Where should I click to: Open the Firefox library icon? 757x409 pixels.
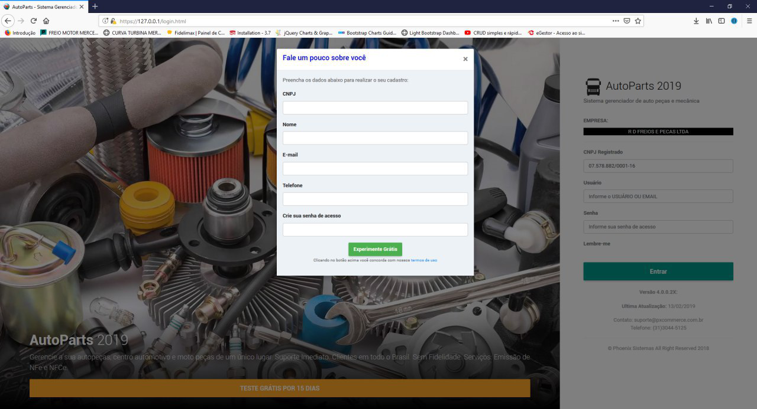click(709, 21)
